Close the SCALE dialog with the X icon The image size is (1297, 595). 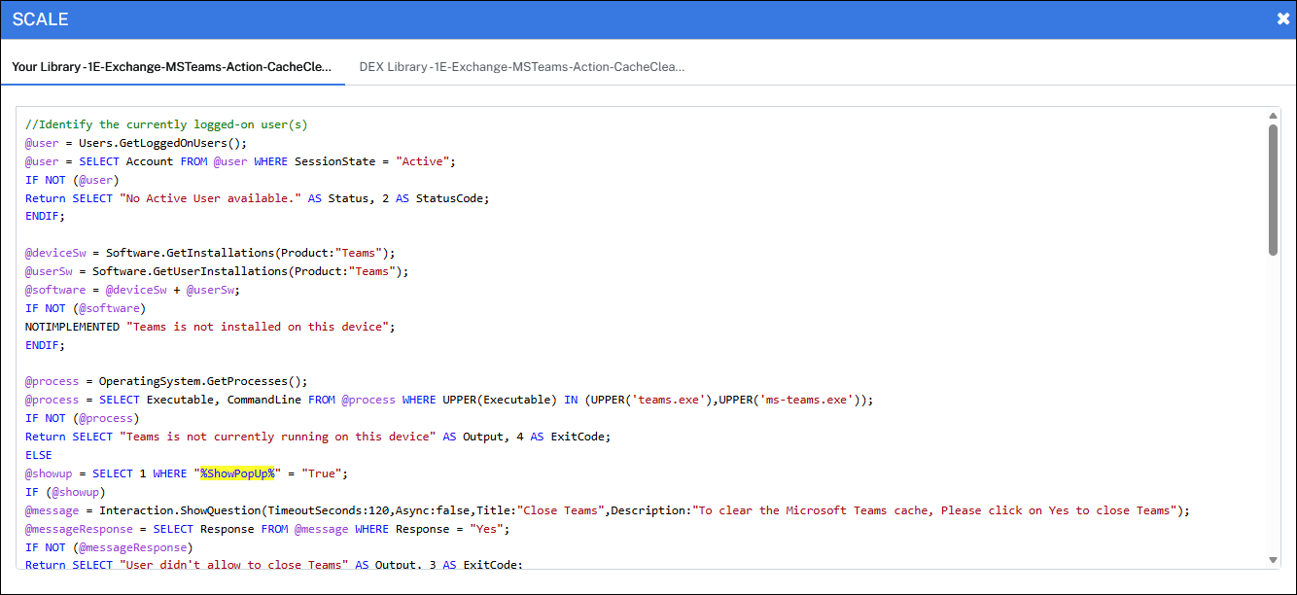[x=1282, y=18]
